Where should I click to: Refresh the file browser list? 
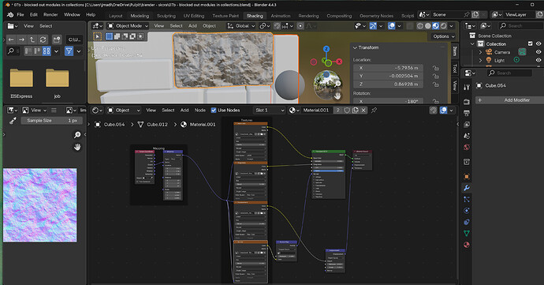coord(43,39)
